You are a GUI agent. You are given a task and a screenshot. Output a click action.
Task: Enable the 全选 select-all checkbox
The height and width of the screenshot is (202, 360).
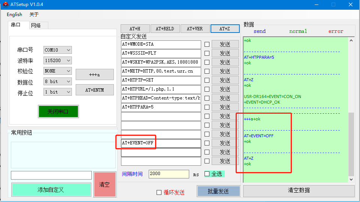[x=207, y=174]
